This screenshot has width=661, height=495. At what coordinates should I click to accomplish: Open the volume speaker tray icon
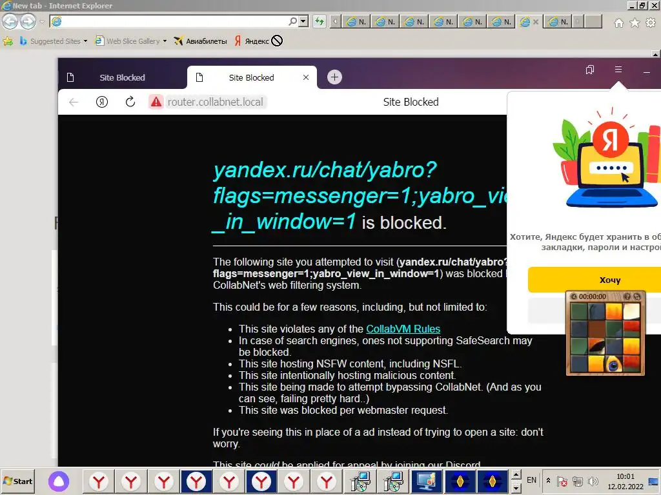point(593,481)
